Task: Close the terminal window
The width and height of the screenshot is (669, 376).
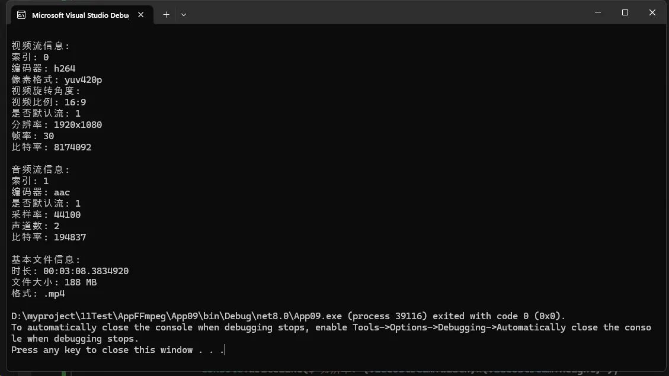Action: 652,12
